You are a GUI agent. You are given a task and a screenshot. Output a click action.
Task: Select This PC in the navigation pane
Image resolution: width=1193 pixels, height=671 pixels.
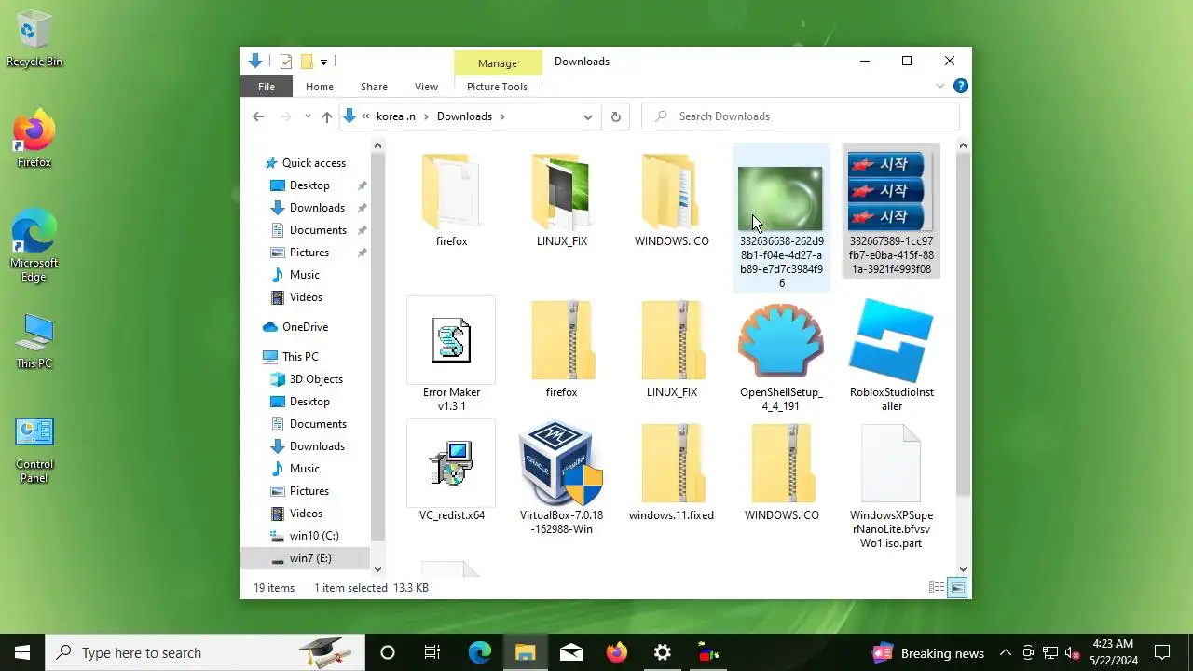(300, 357)
